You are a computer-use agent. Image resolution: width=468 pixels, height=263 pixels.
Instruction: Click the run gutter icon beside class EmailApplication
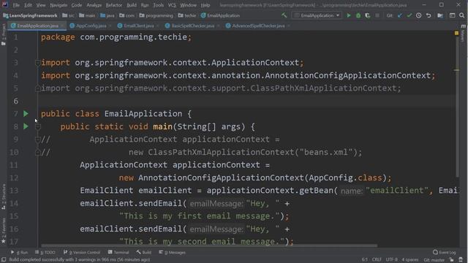coord(26,114)
